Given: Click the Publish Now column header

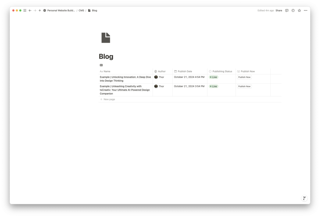Looking at the screenshot, I should (x=253, y=71).
